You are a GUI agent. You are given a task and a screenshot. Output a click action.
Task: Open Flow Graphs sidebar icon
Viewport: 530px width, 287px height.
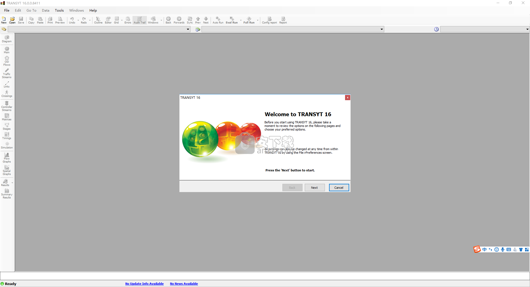pos(7,158)
